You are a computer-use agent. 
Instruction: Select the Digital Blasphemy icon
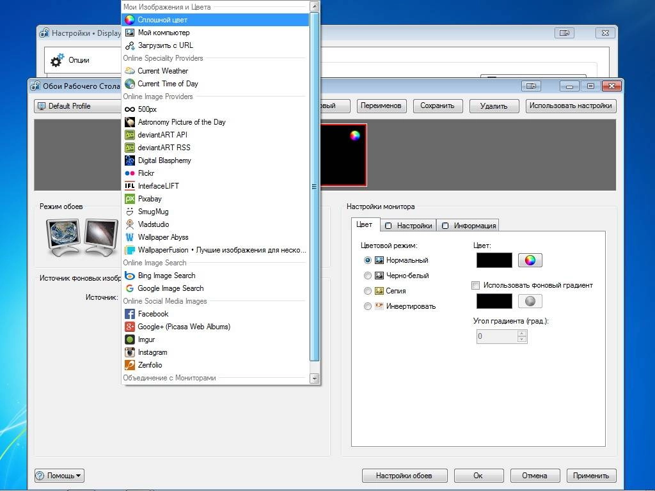[x=130, y=160]
